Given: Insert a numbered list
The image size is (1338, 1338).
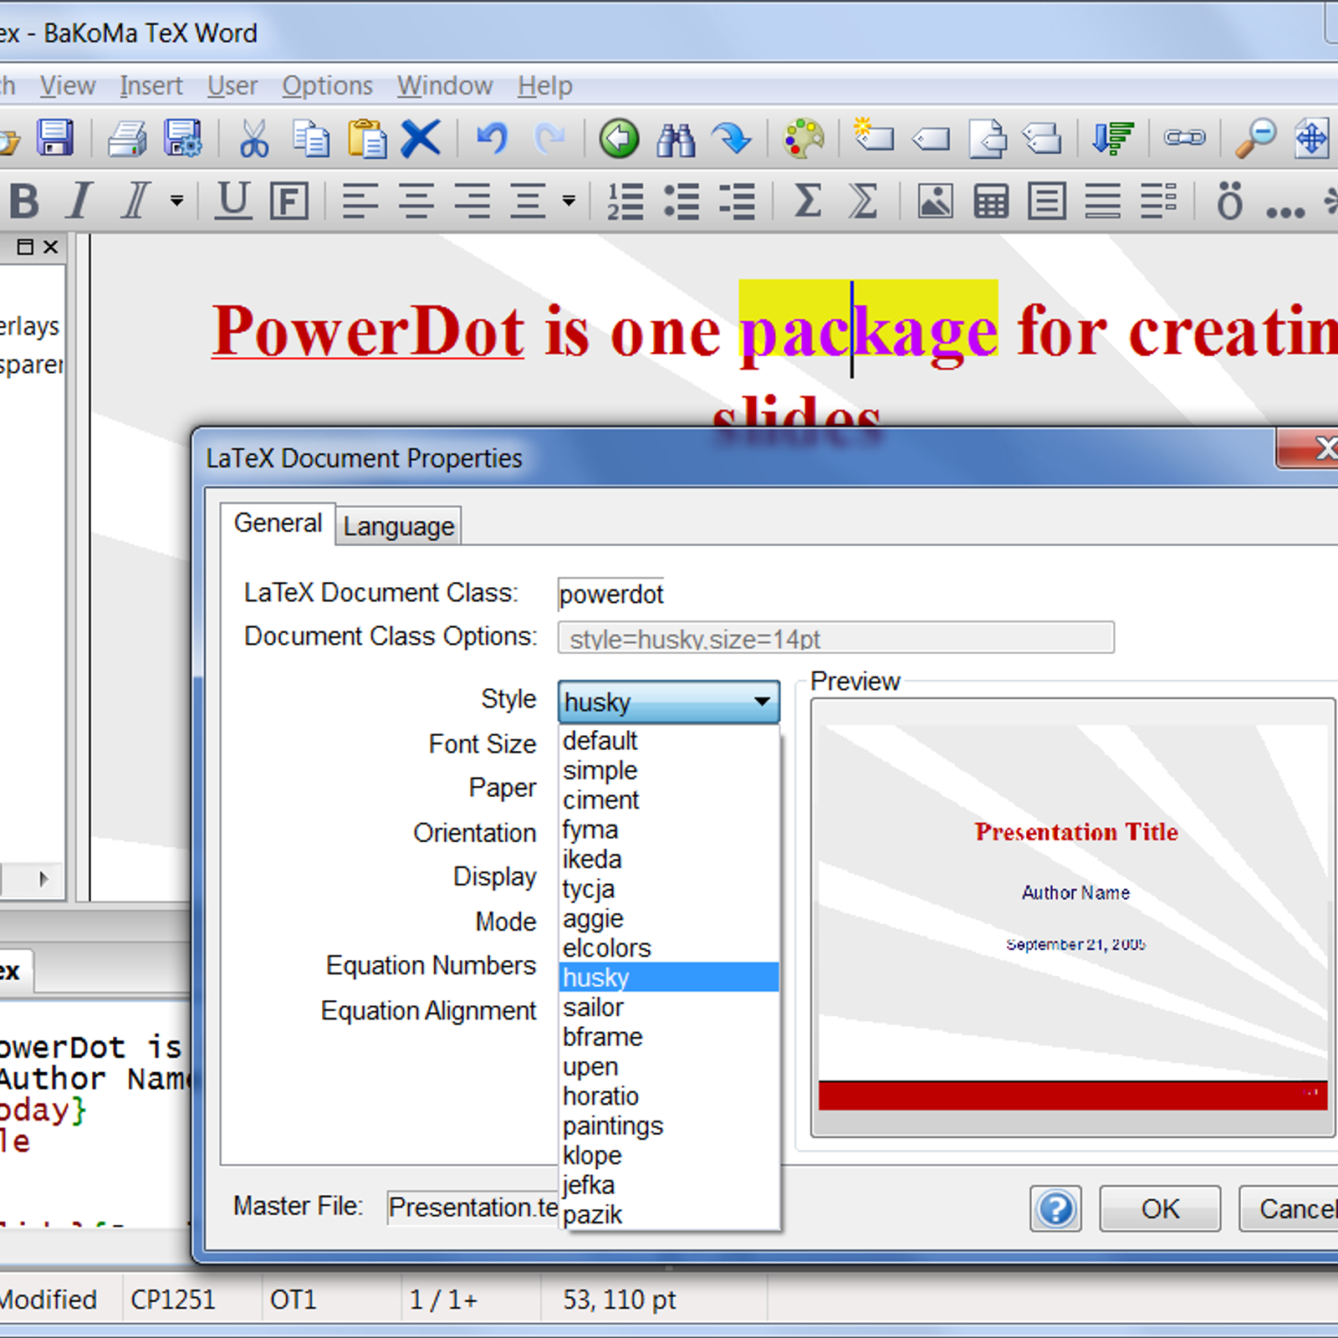Looking at the screenshot, I should [625, 202].
